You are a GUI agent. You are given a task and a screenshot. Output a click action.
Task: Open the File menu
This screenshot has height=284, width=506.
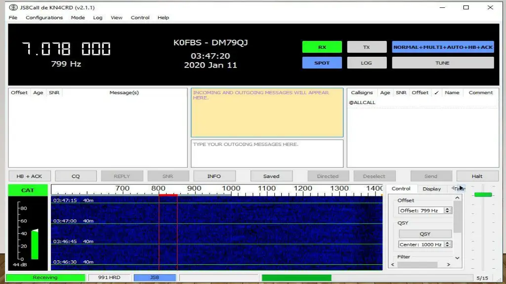coord(13,18)
